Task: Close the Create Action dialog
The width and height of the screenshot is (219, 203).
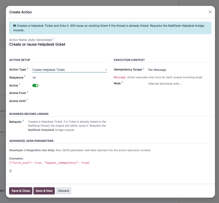Action: click(210, 12)
